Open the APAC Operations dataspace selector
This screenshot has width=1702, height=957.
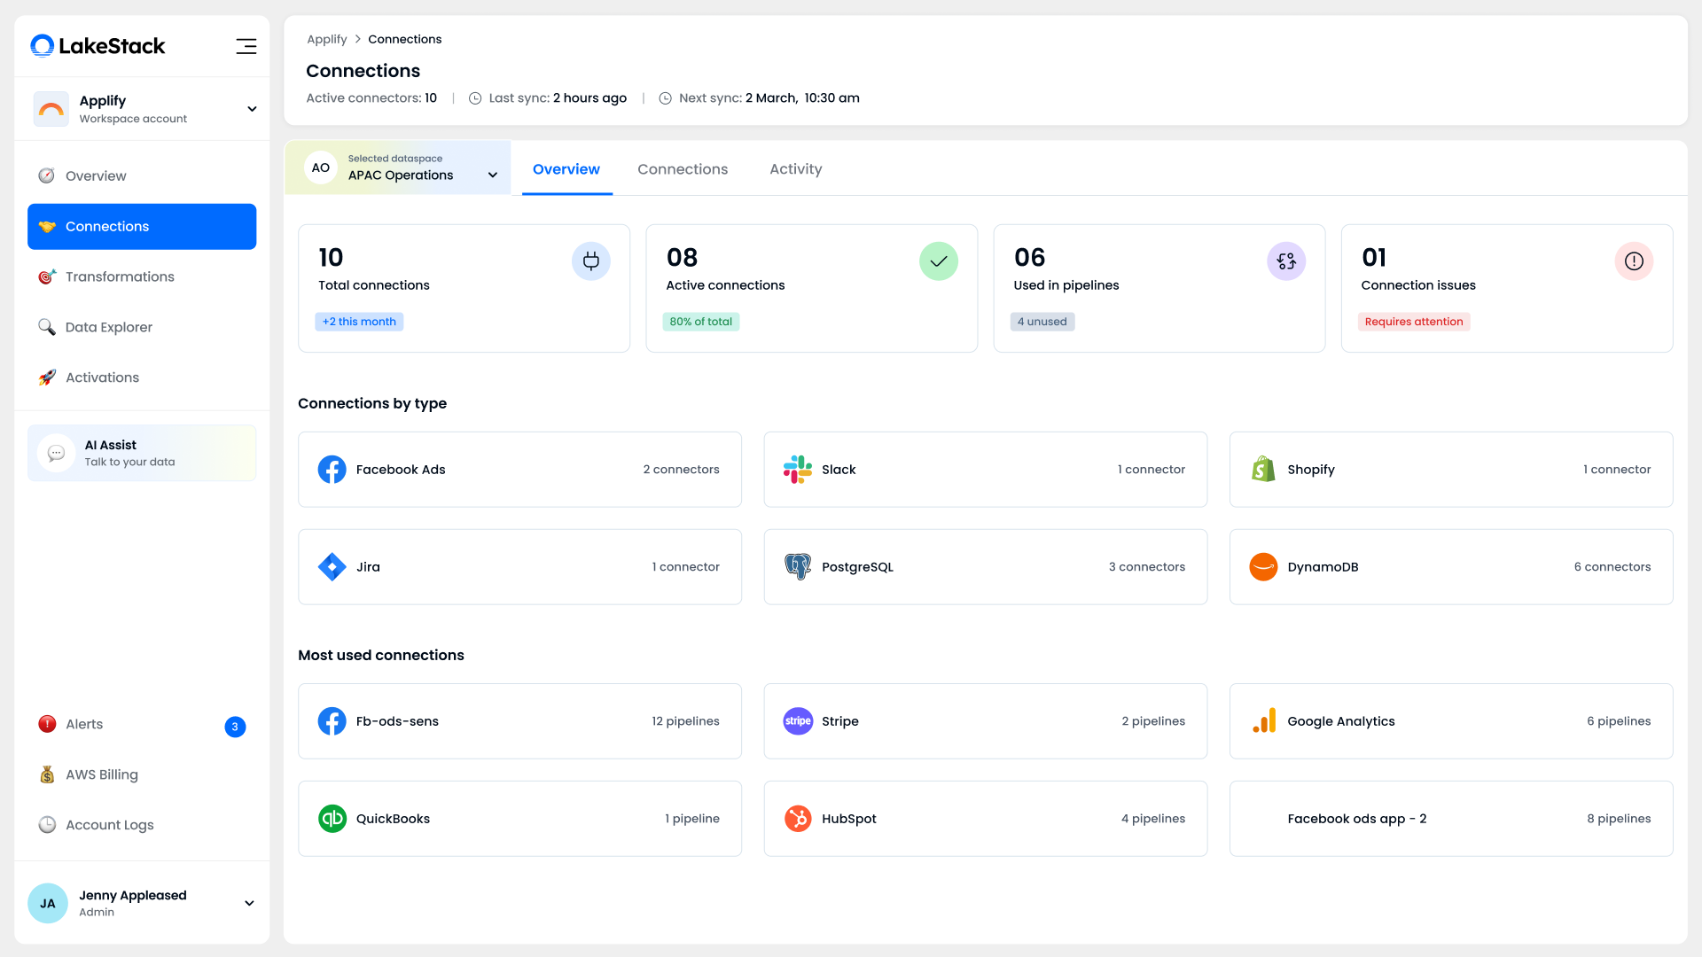point(492,175)
